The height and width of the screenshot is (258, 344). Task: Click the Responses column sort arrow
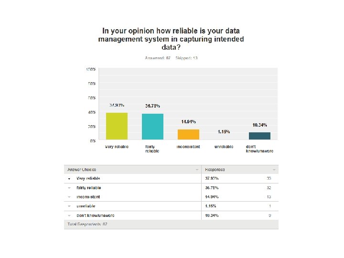(274, 170)
